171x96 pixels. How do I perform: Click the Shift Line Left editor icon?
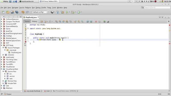(x=87, y=21)
